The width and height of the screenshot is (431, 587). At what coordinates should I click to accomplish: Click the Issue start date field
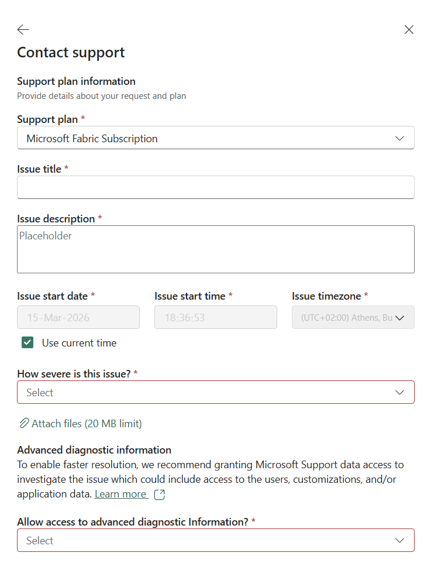point(78,317)
